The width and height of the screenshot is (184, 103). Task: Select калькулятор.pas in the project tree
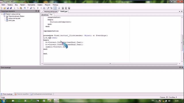[14, 18]
